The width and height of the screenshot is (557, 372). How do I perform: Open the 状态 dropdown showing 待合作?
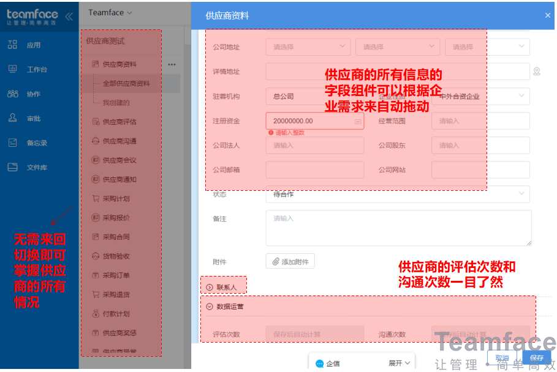pyautogui.click(x=398, y=194)
